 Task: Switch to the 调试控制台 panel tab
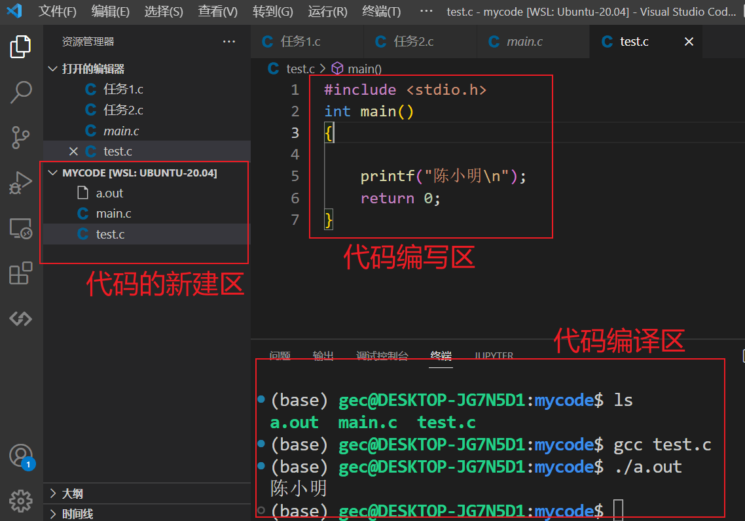coord(382,356)
